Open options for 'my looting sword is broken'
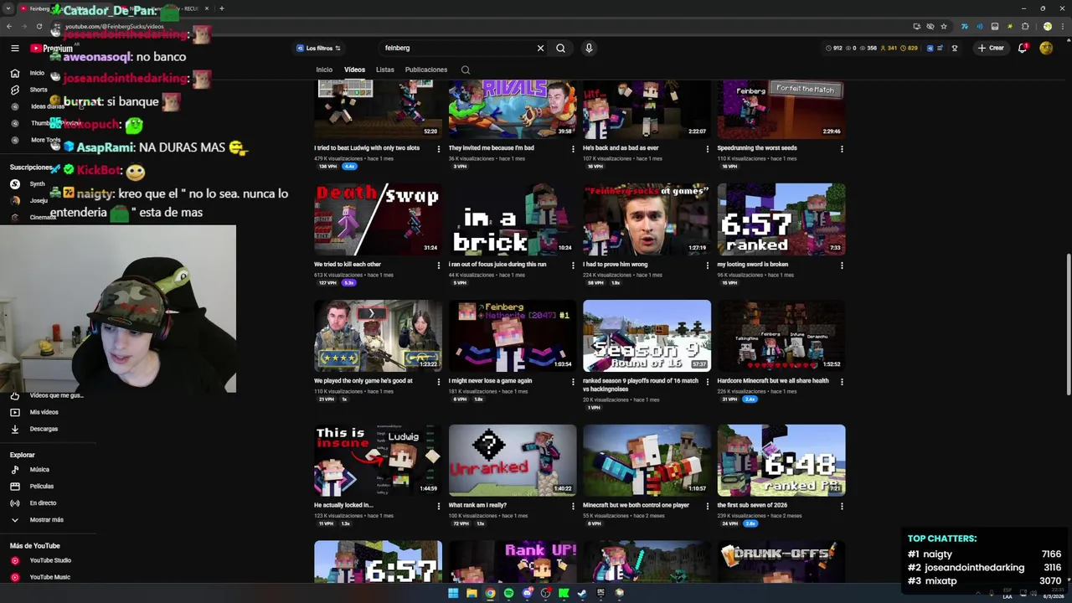This screenshot has width=1072, height=603. coord(842,265)
